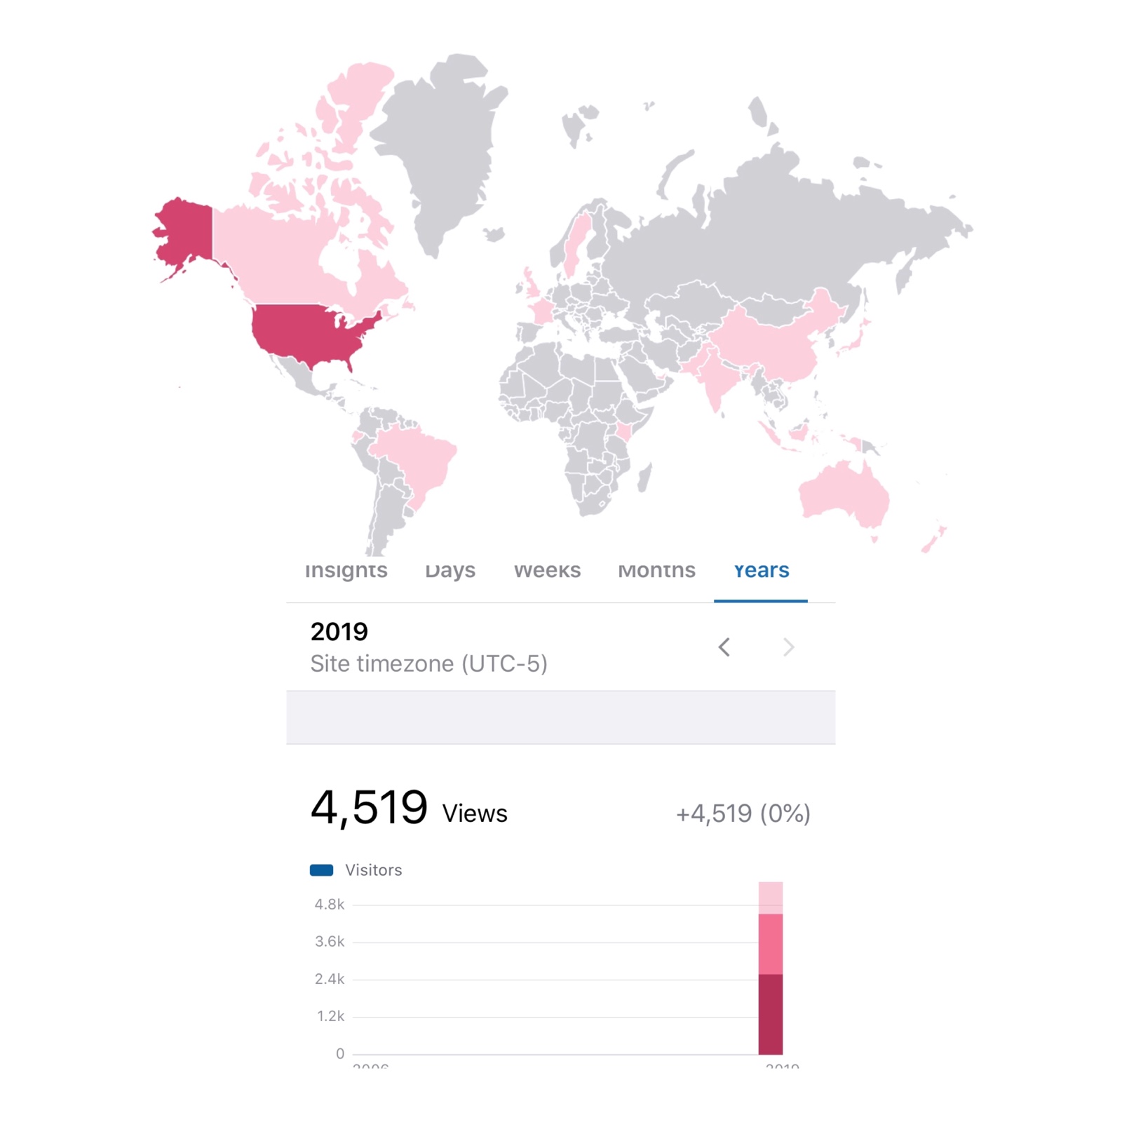Screen dimensions: 1122x1122
Task: Open the Days tab
Action: 450,571
